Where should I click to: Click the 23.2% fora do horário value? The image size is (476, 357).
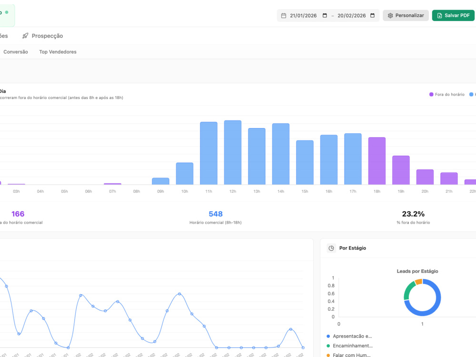coord(413,214)
